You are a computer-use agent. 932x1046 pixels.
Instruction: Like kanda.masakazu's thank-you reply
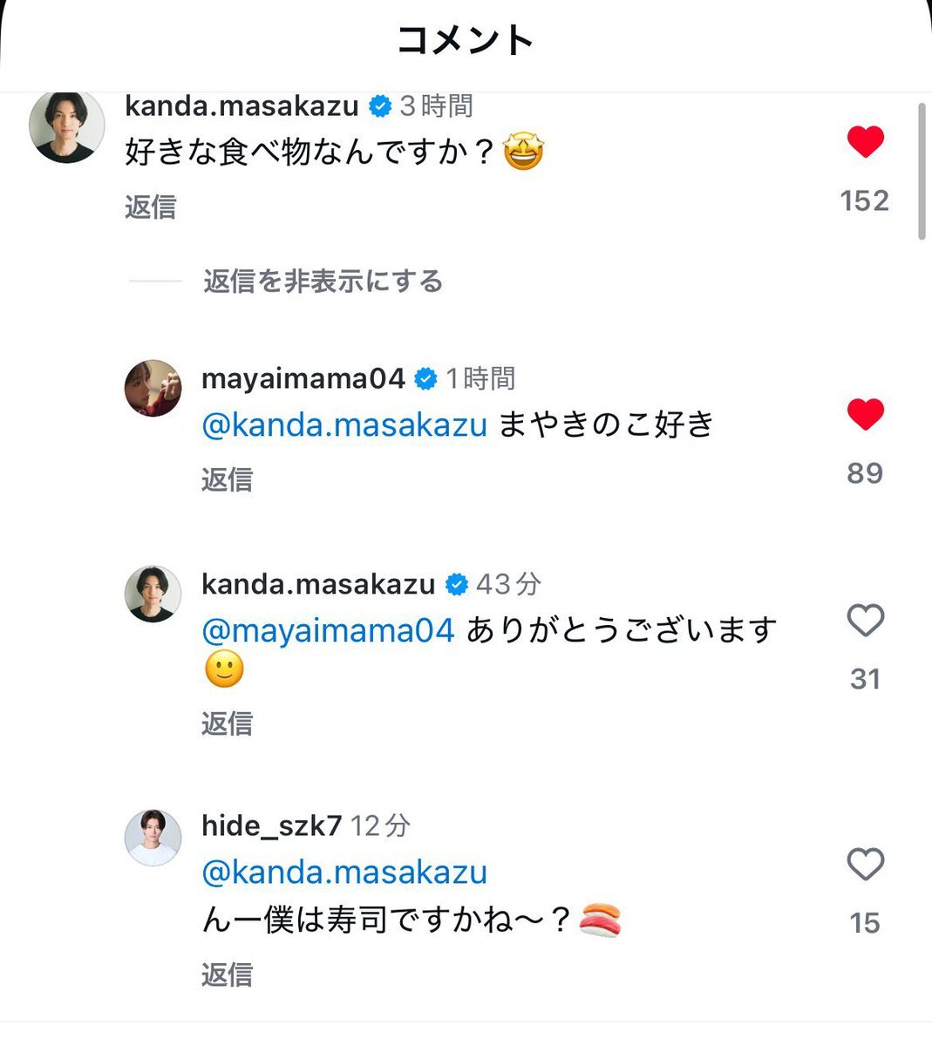click(865, 621)
